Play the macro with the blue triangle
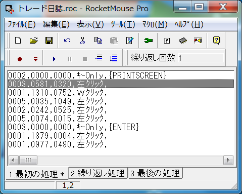Screen dimensions: 242x194 pos(54,59)
